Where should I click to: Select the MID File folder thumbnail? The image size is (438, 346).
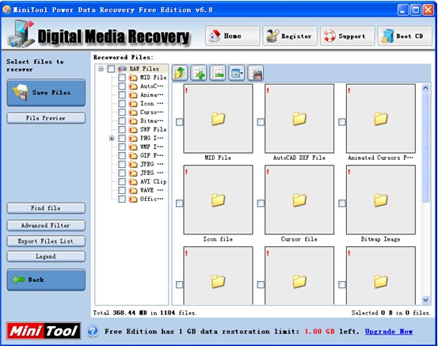click(218, 119)
